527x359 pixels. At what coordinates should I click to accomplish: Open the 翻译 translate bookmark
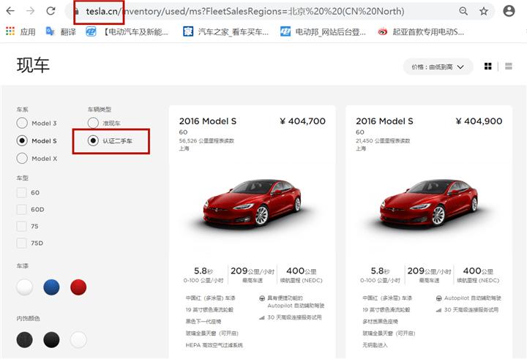pos(61,32)
